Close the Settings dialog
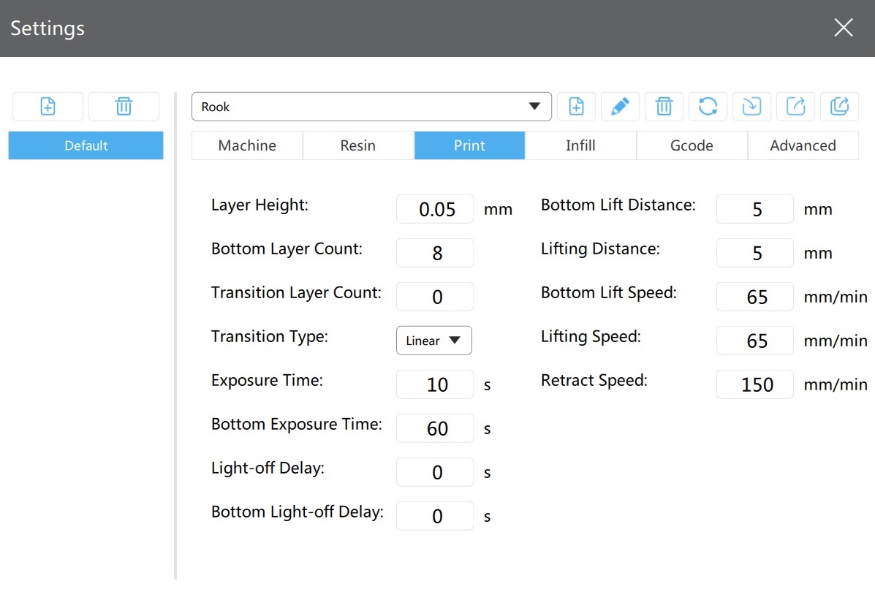The width and height of the screenshot is (875, 611). tap(843, 27)
